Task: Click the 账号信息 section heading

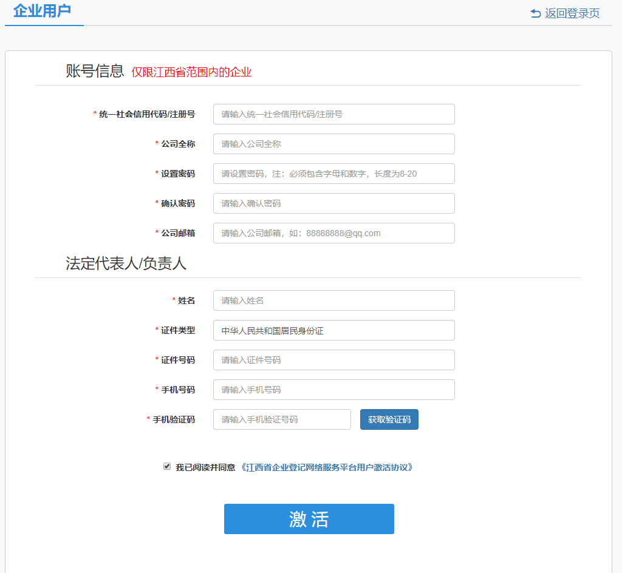Action: (x=95, y=72)
